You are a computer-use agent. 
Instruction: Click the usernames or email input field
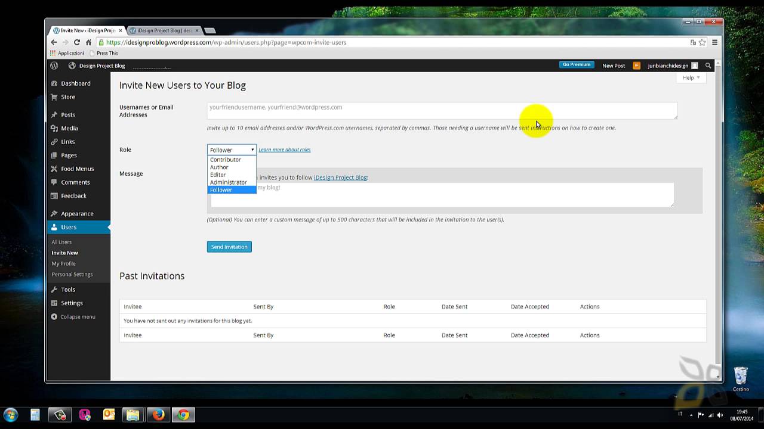pyautogui.click(x=442, y=111)
